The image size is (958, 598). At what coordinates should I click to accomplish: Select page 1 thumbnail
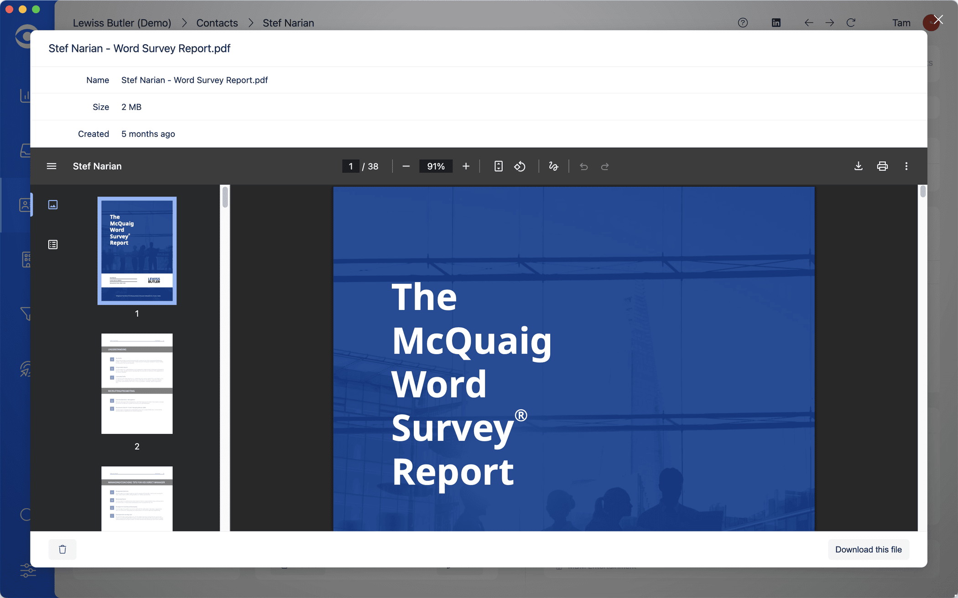[x=137, y=251]
